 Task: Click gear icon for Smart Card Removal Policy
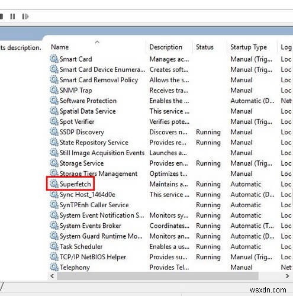54,80
